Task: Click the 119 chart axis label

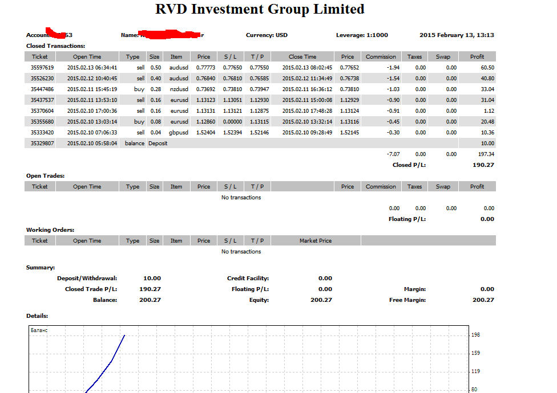Action: pyautogui.click(x=475, y=371)
